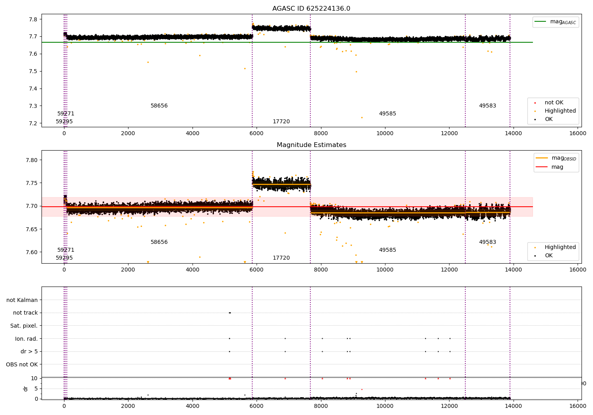
Task: Click obsid label 49585 in Magnitude Estimates plot
Action: [x=387, y=250]
